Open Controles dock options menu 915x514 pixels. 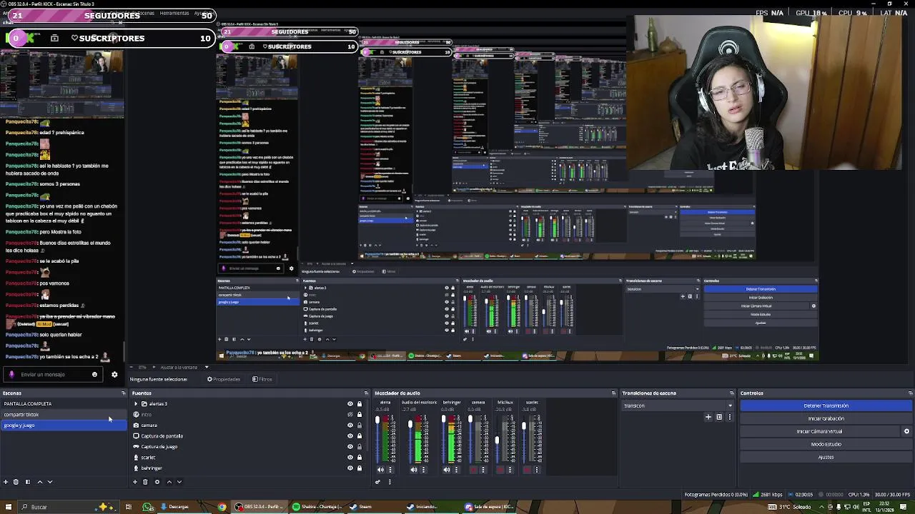(910, 393)
